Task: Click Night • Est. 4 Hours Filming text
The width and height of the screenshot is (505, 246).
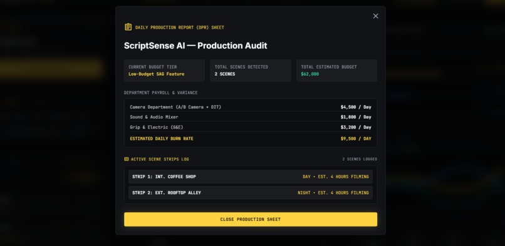Action: click(333, 193)
